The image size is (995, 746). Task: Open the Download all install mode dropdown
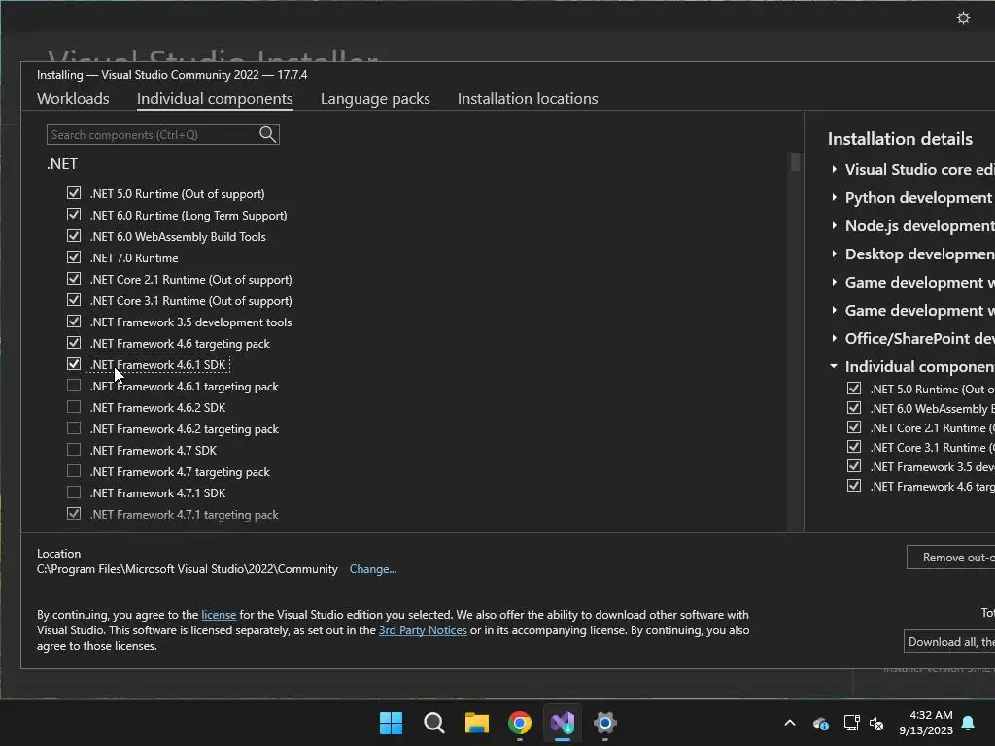(949, 641)
